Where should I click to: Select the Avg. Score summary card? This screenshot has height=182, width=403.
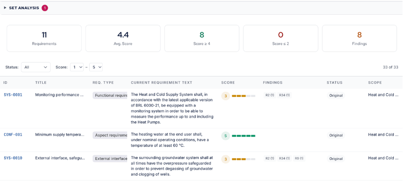(123, 39)
